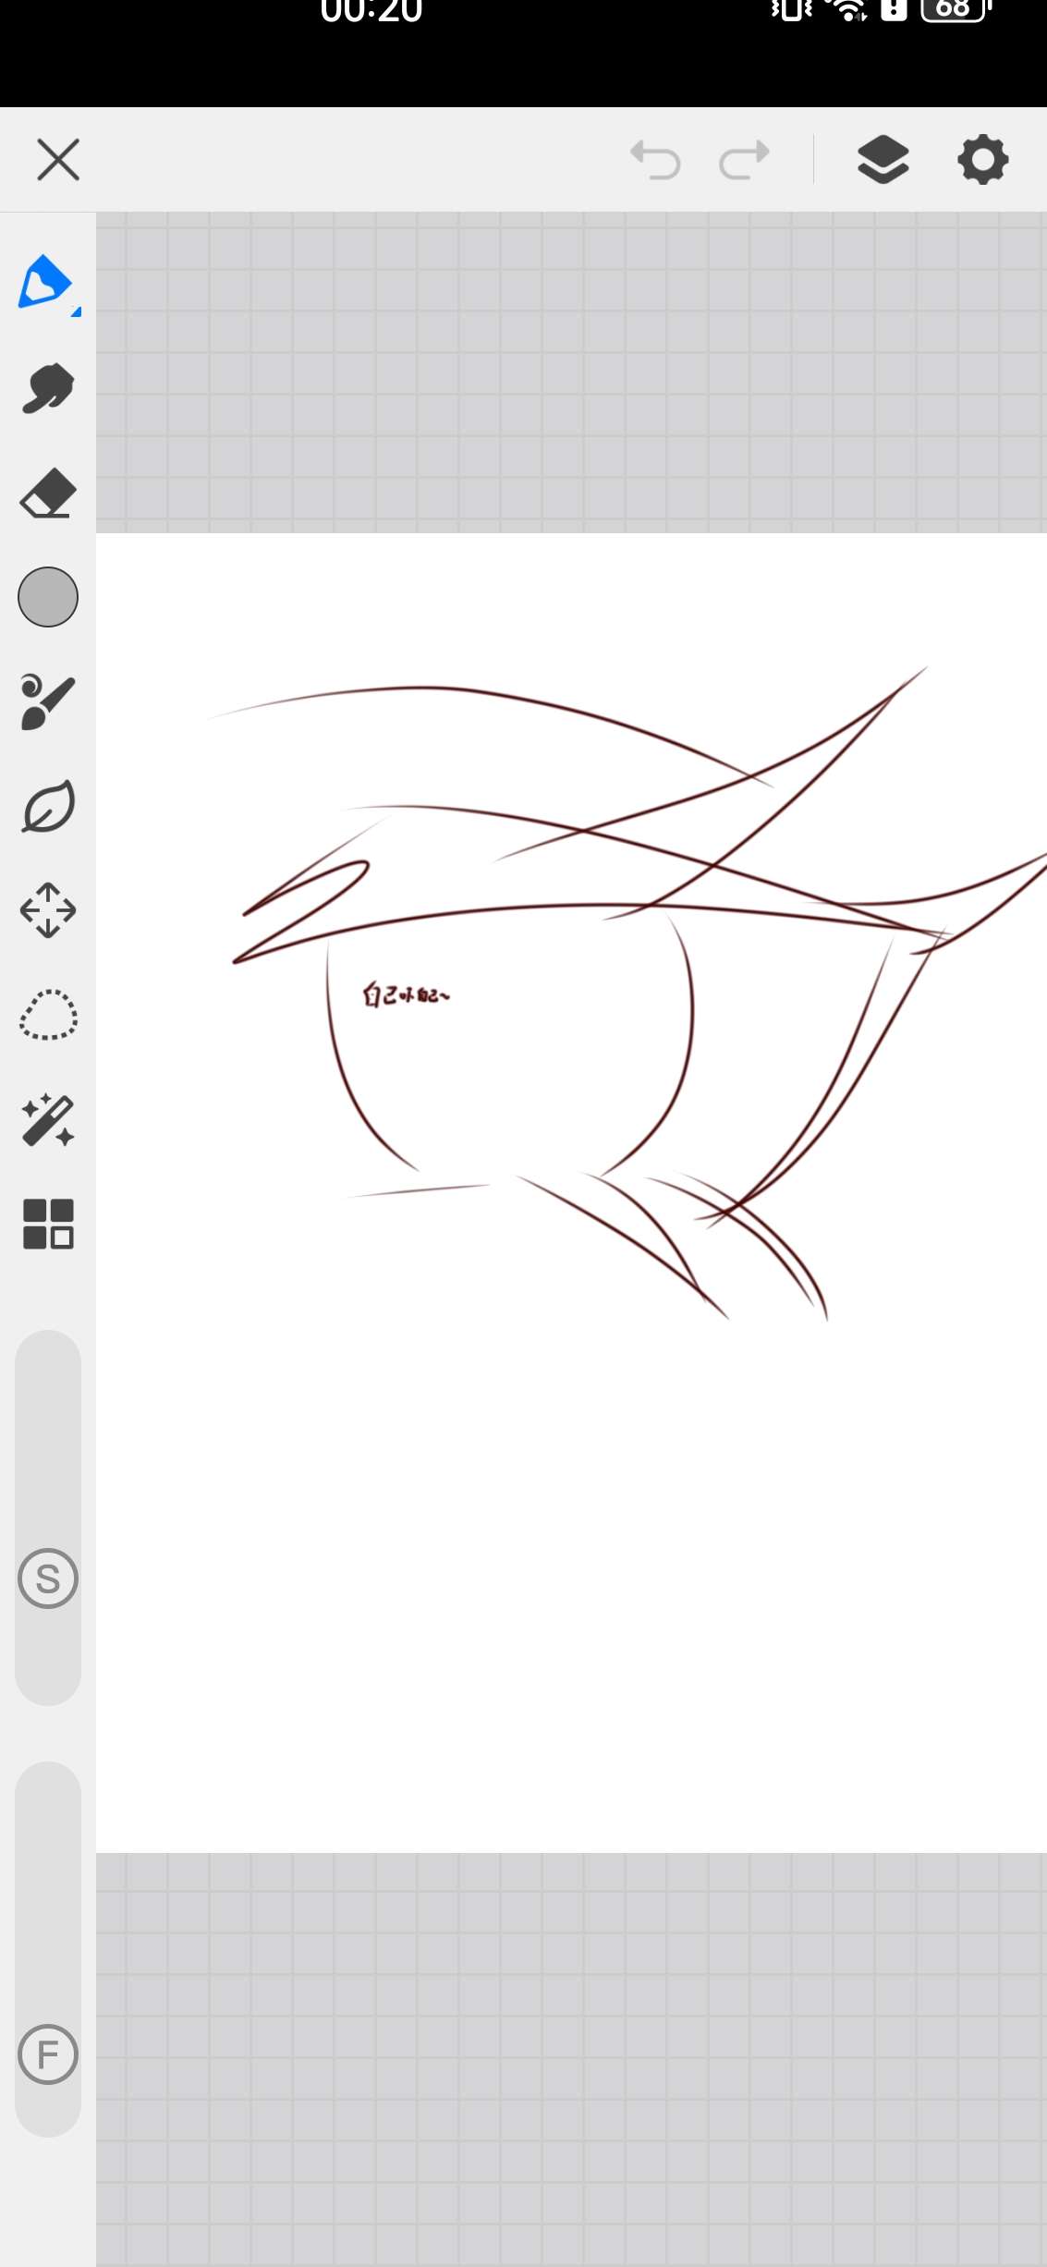The width and height of the screenshot is (1047, 2267).
Task: Switch to the Eraser tool
Action: pos(48,494)
